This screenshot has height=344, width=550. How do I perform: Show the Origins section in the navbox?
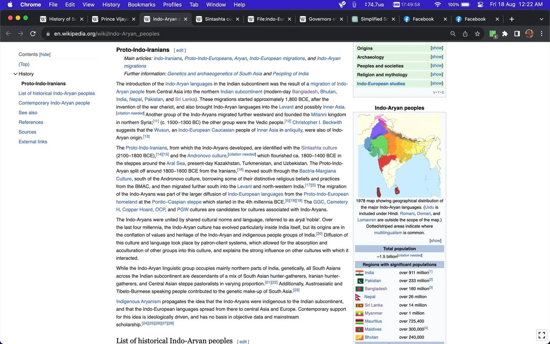click(437, 48)
